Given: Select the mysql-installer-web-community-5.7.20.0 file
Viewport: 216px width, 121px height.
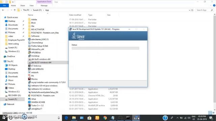Looking at the screenshot, I should pyautogui.click(x=48, y=82).
